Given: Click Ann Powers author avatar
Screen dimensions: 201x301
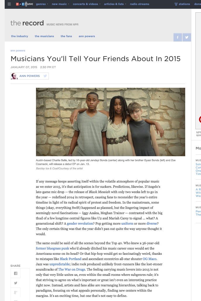Looking at the screenshot, I should tap(14, 76).
